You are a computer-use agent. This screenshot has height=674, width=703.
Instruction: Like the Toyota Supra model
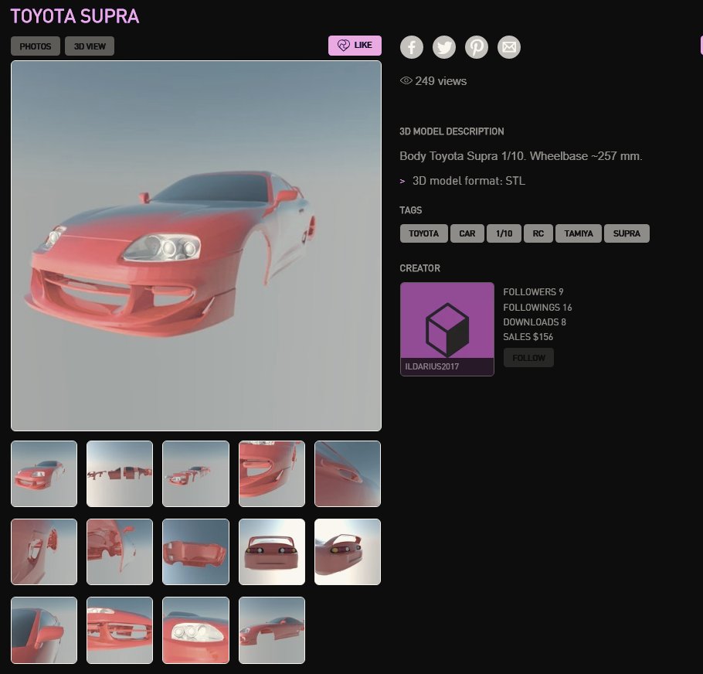point(355,46)
